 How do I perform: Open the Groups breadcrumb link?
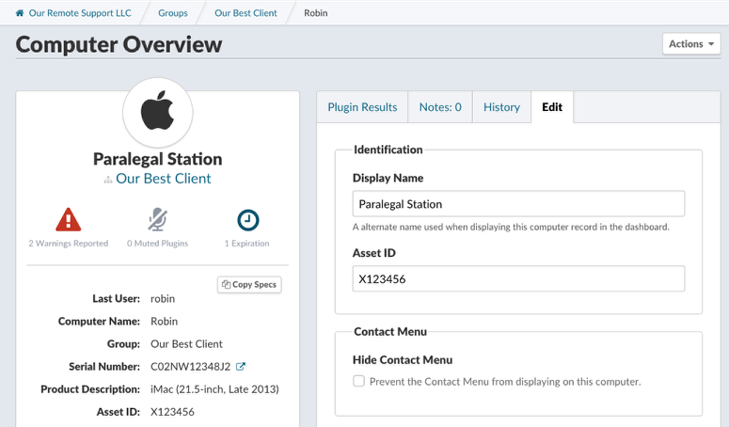click(173, 13)
